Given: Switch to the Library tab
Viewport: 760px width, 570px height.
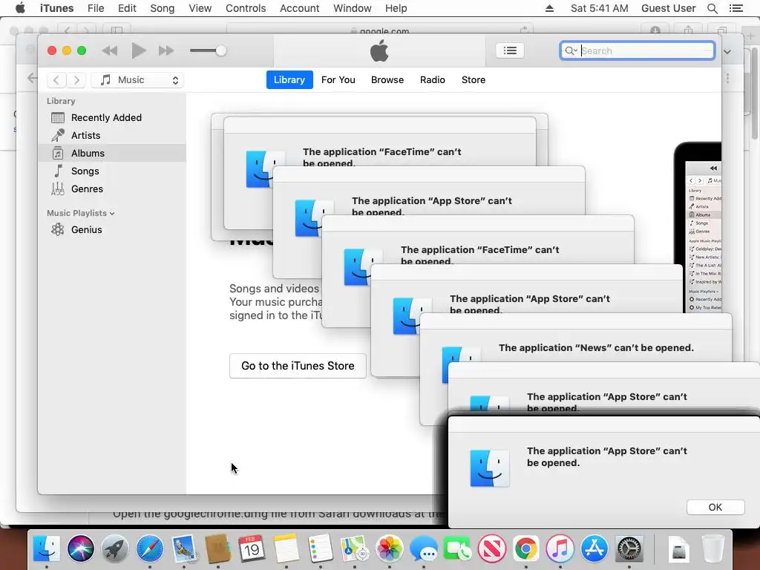Looking at the screenshot, I should (289, 80).
